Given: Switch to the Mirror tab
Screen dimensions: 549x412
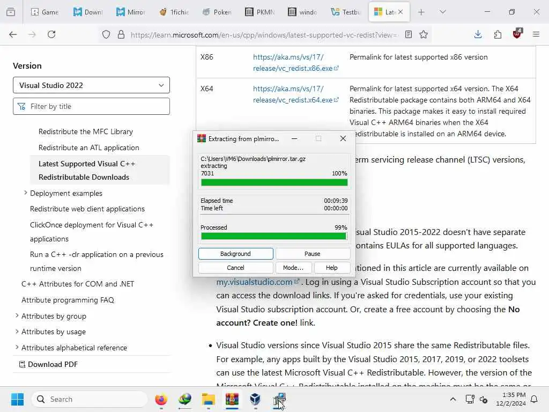Looking at the screenshot, I should [130, 12].
